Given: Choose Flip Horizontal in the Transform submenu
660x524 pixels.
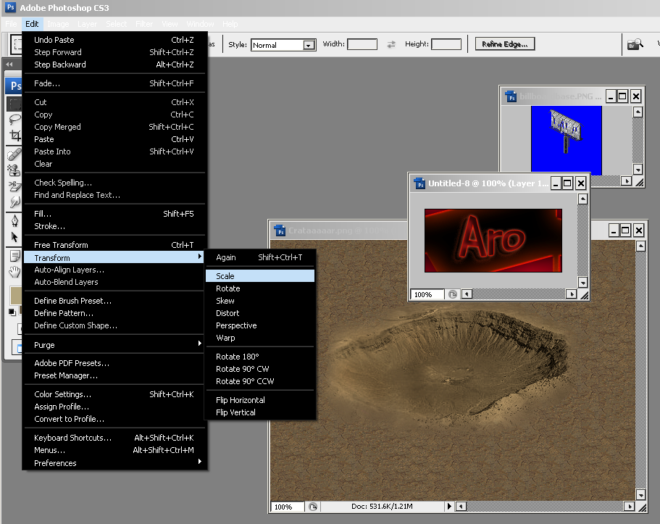Looking at the screenshot, I should (260, 400).
